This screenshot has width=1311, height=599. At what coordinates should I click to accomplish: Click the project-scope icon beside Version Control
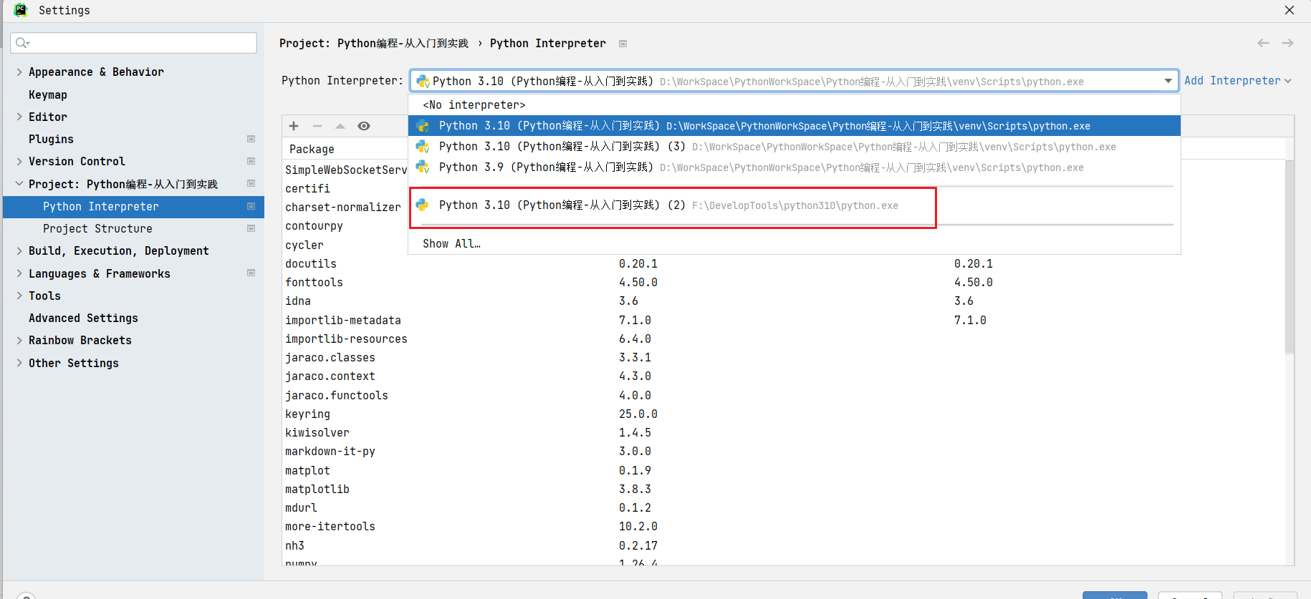251,161
